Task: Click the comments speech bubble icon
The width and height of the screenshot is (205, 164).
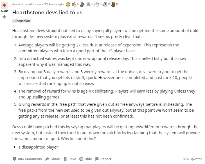Action: click(x=15, y=159)
